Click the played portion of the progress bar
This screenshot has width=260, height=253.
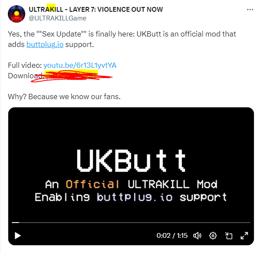coord(15,223)
